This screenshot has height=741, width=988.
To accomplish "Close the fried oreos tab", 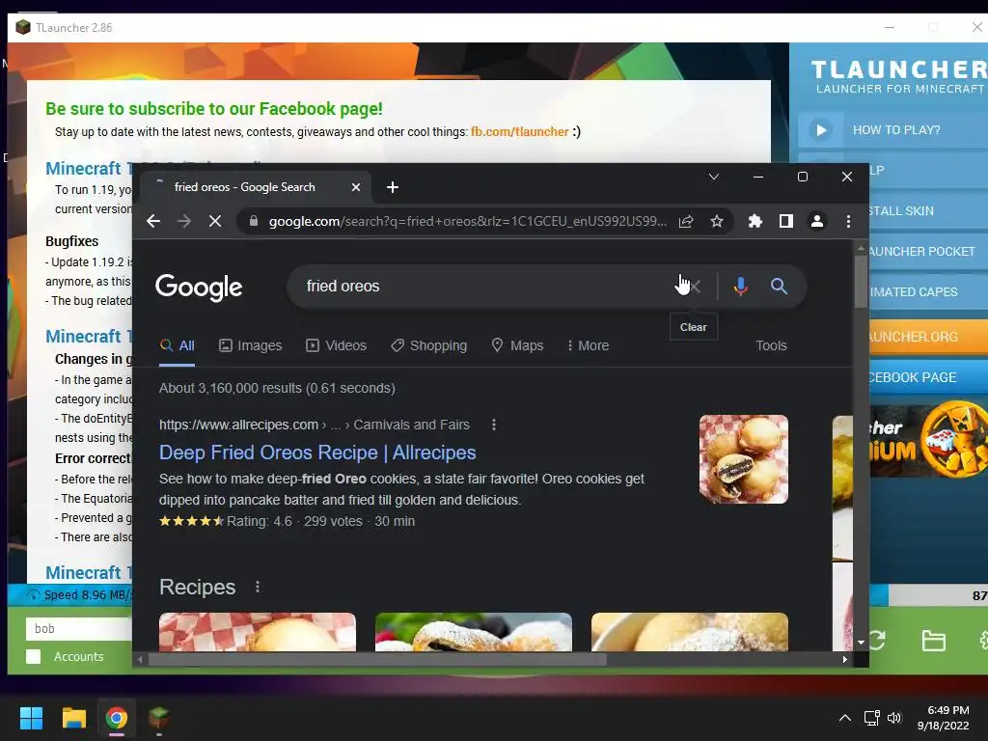I will tap(356, 187).
